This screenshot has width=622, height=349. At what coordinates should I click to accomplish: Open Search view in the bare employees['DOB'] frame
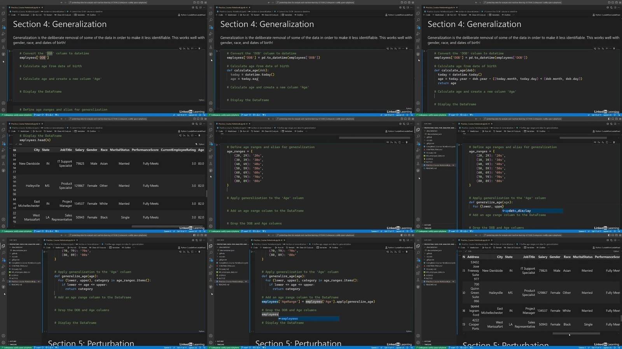point(3,20)
